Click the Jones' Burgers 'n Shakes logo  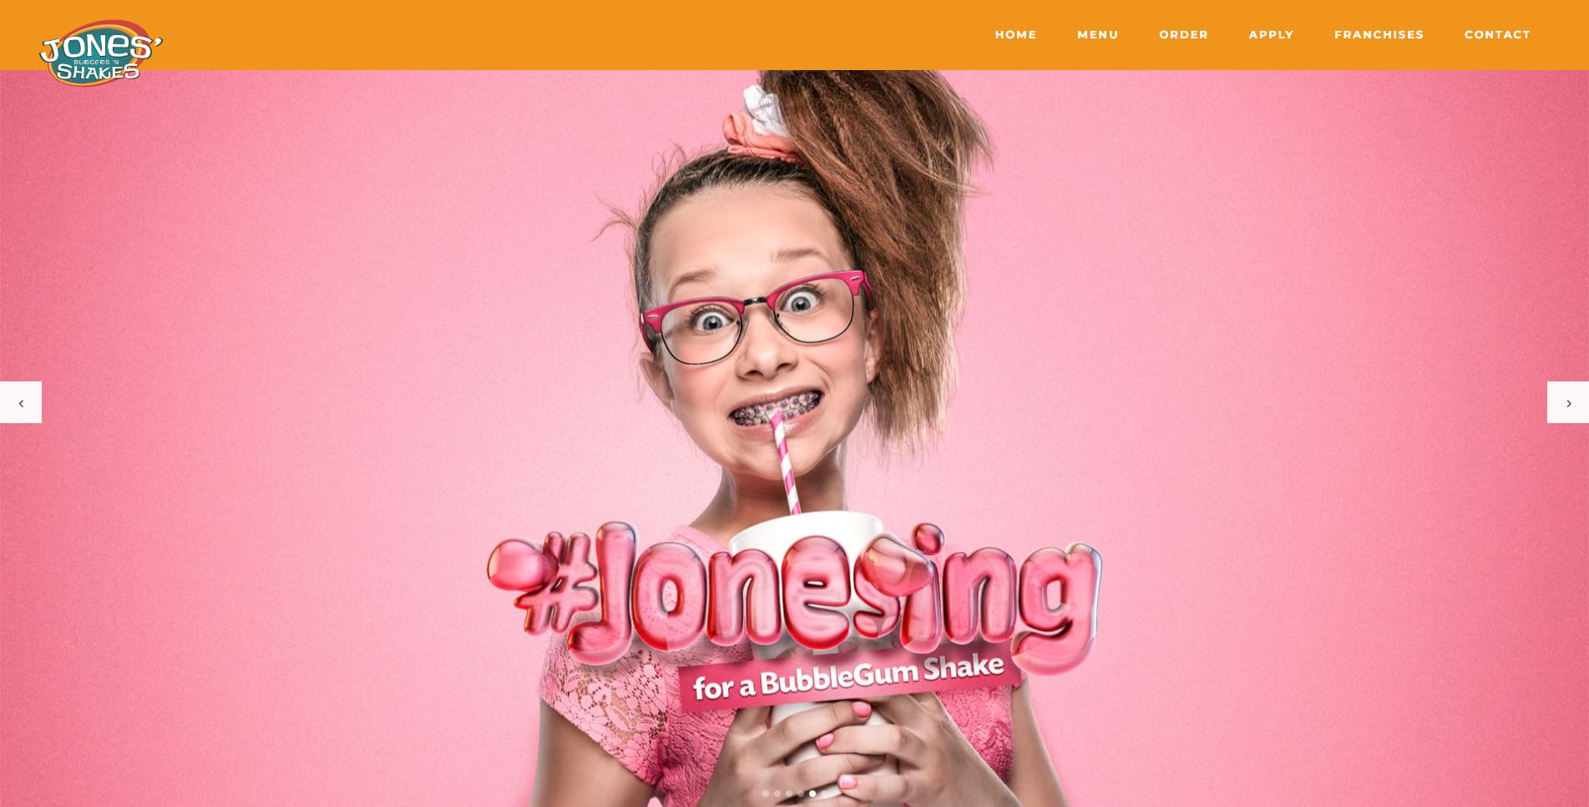[x=101, y=53]
